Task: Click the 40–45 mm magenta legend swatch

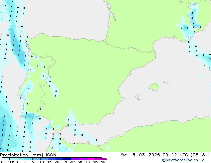Action: (90, 159)
